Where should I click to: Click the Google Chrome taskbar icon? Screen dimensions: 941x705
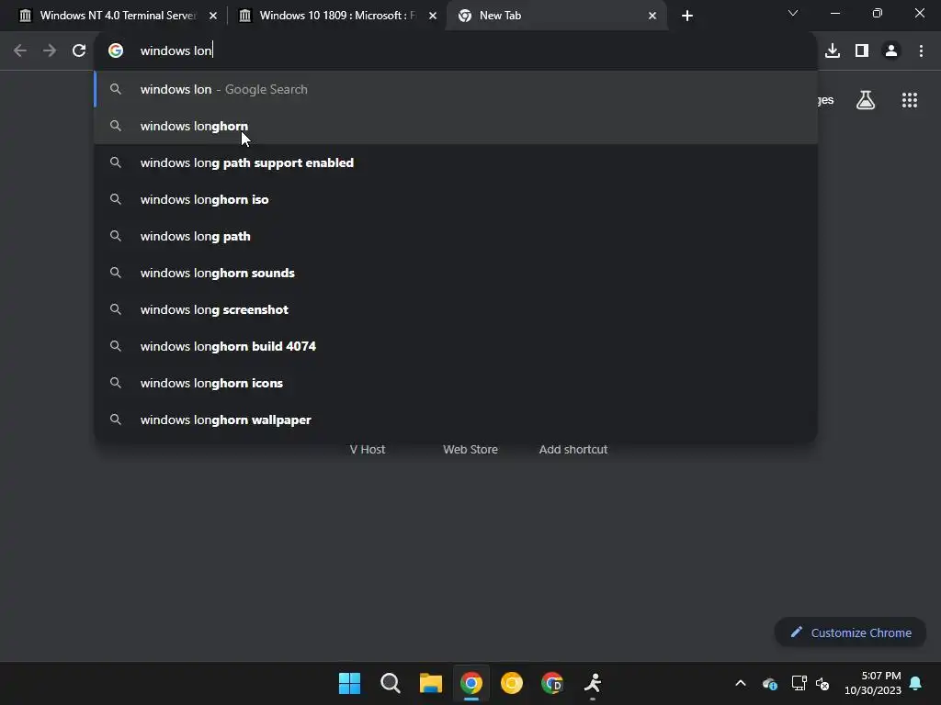pos(471,683)
